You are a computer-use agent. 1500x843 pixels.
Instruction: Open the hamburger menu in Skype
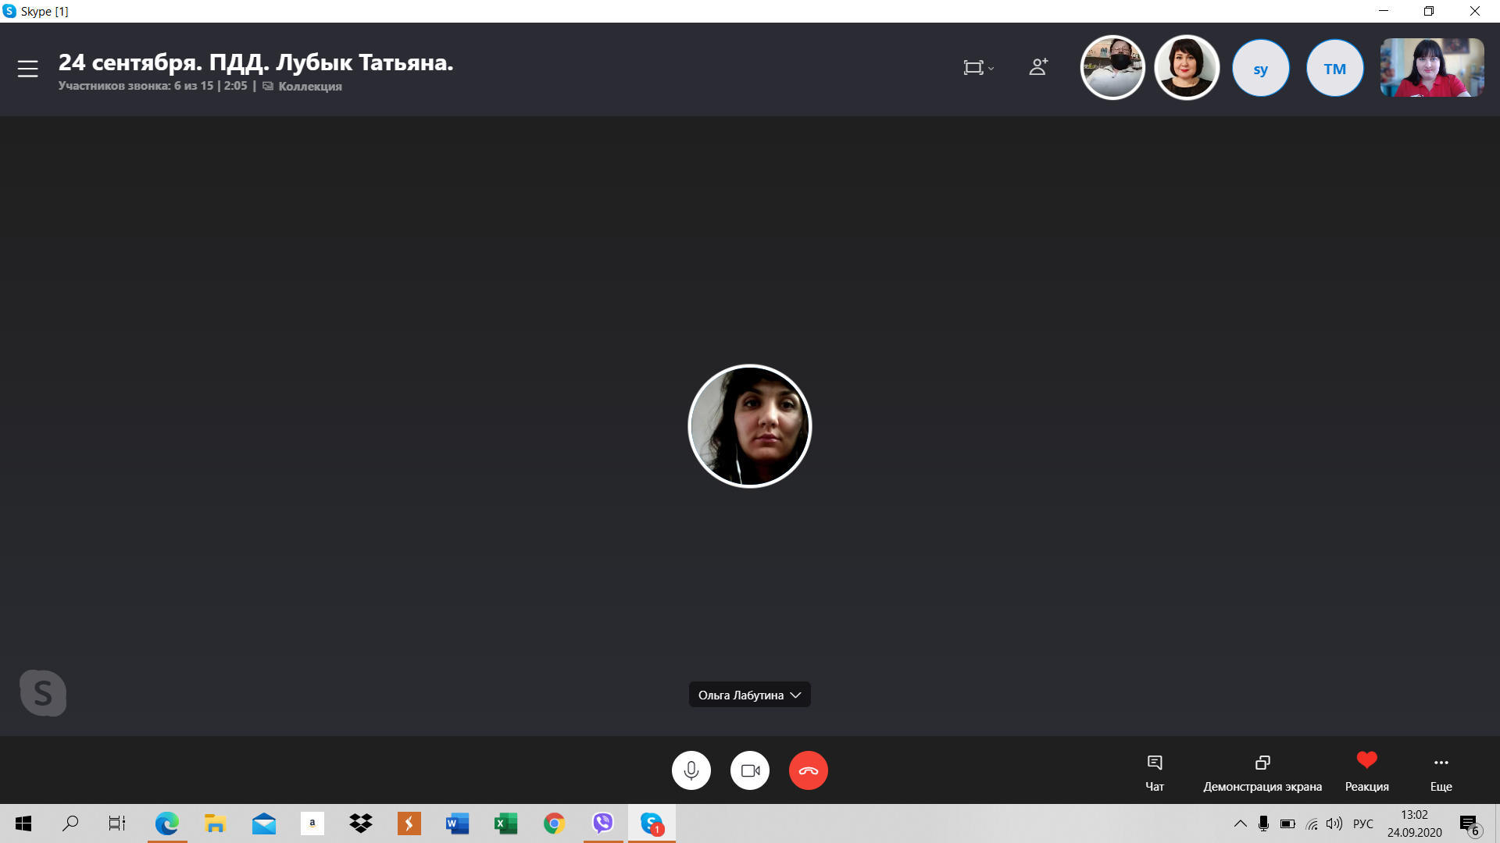point(28,69)
